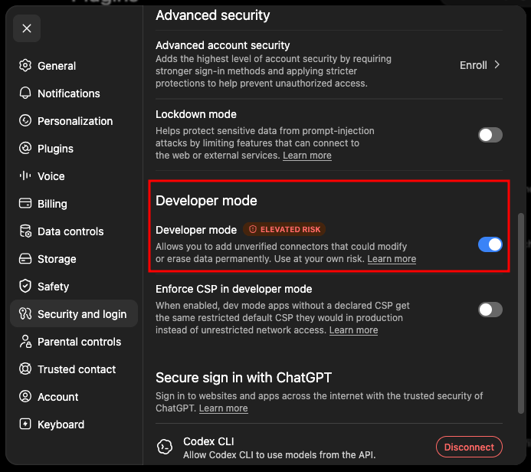Click the Lockdown mode title
This screenshot has height=472, width=531.
coord(195,114)
